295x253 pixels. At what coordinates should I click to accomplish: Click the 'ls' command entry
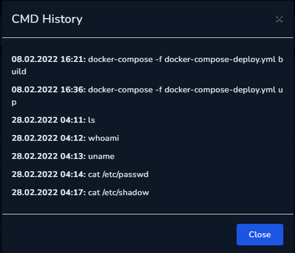point(92,120)
